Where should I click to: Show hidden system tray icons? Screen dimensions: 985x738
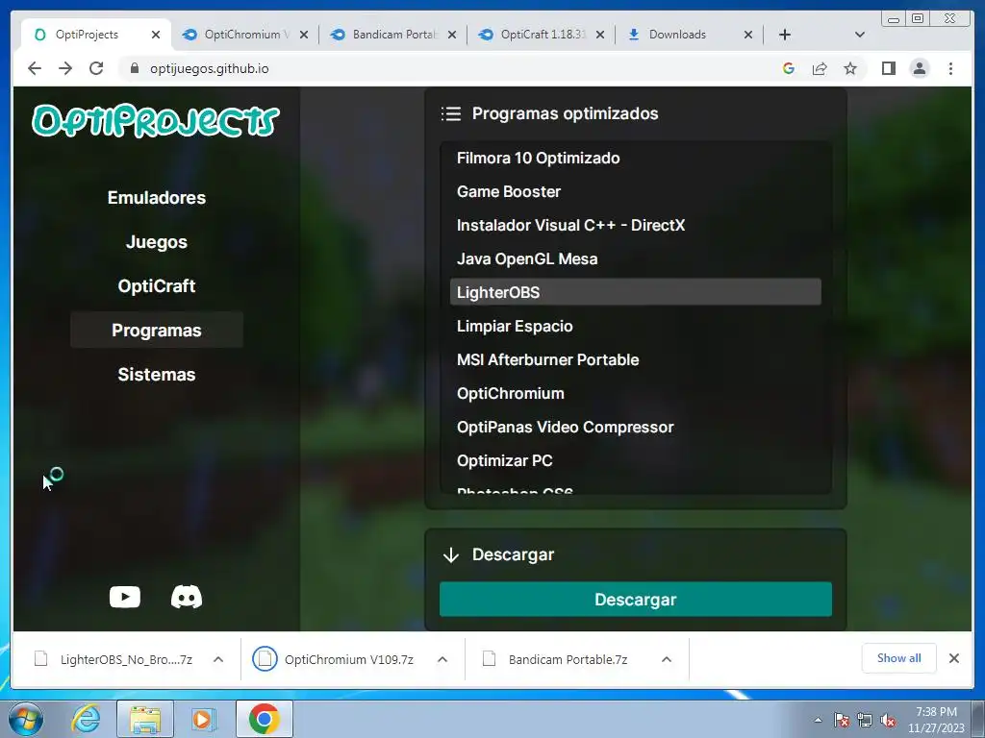[x=818, y=720]
